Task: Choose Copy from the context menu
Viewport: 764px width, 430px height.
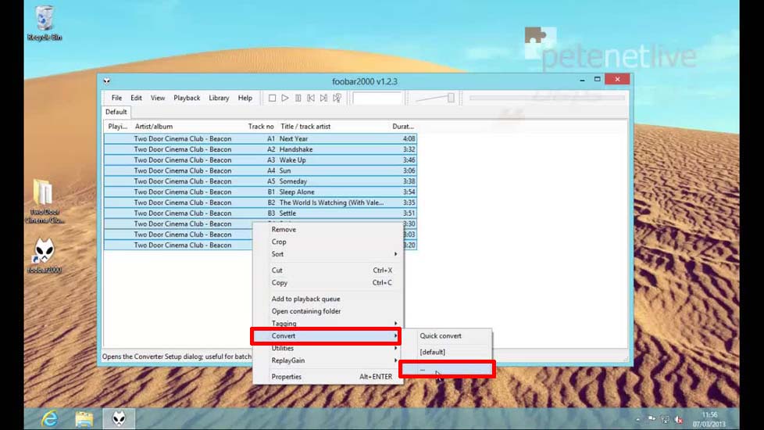Action: [x=328, y=283]
